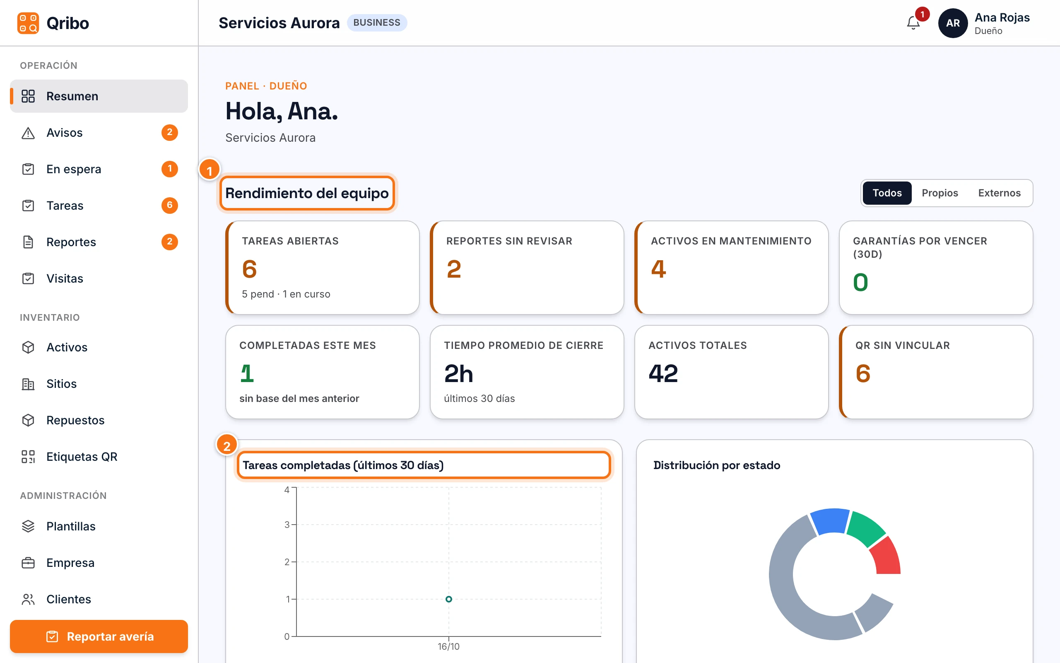Open the Reportes sin revisar card
Viewport: 1060px width, 663px height.
(x=527, y=268)
